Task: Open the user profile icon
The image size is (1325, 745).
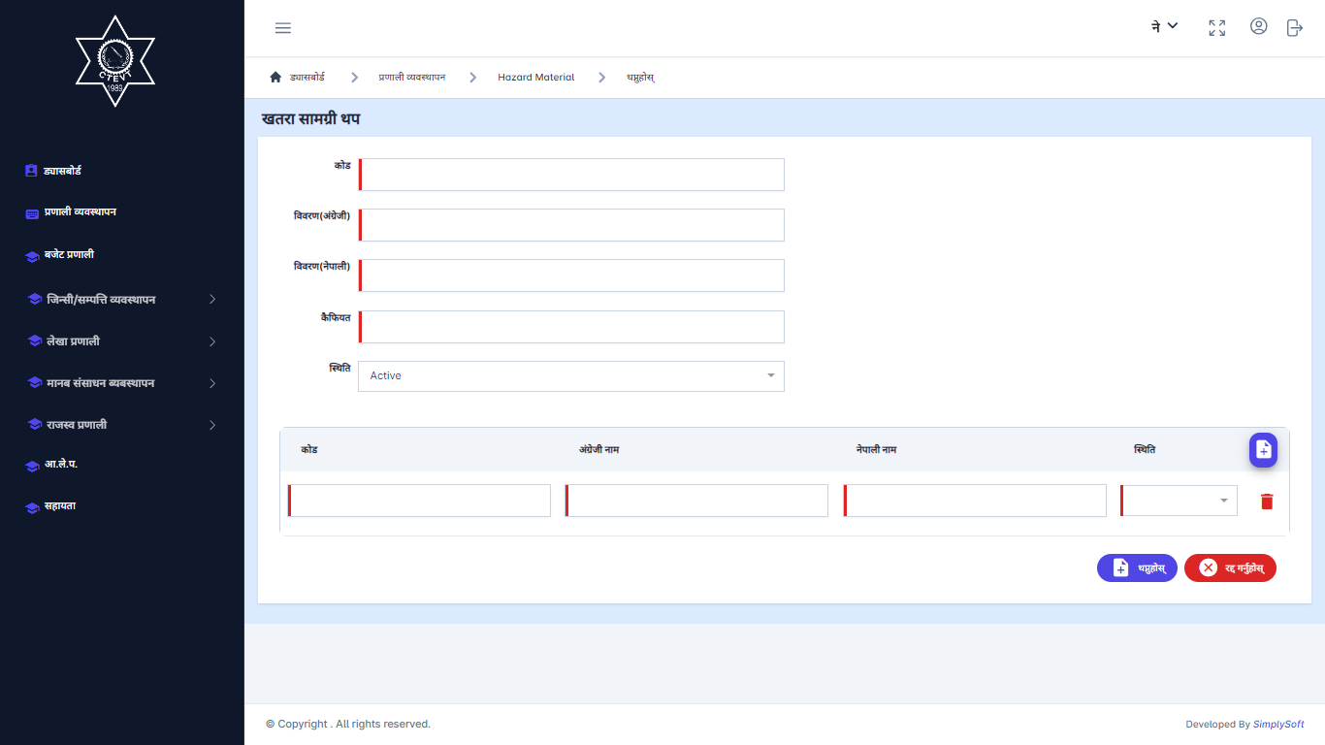Action: [1258, 27]
